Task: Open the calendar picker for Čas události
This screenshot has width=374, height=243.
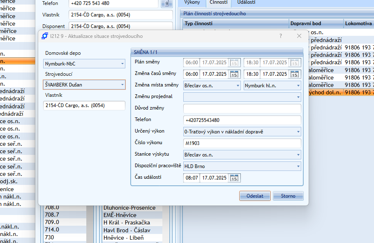Action: [x=234, y=178]
